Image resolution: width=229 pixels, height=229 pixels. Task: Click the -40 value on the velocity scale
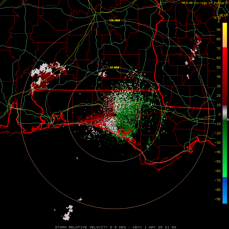point(218,152)
